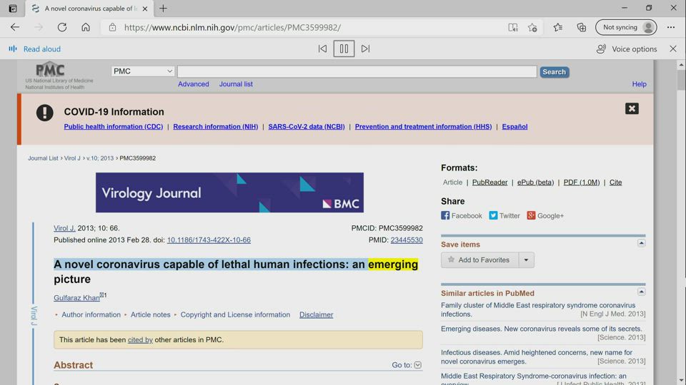Open a new browser tab
The image size is (686, 385).
coord(163,9)
